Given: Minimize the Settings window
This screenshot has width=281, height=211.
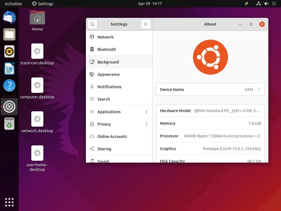Looking at the screenshot, I should click(240, 24).
